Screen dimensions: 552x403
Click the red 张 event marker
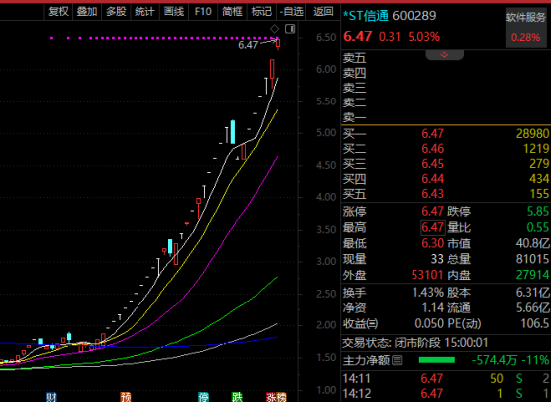coord(271,397)
